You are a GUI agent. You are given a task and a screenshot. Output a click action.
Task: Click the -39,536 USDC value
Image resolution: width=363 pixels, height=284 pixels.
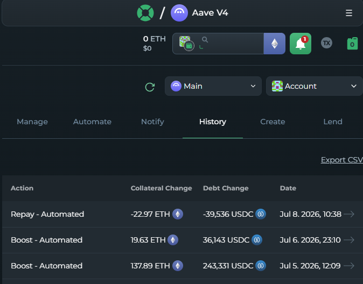click(228, 214)
